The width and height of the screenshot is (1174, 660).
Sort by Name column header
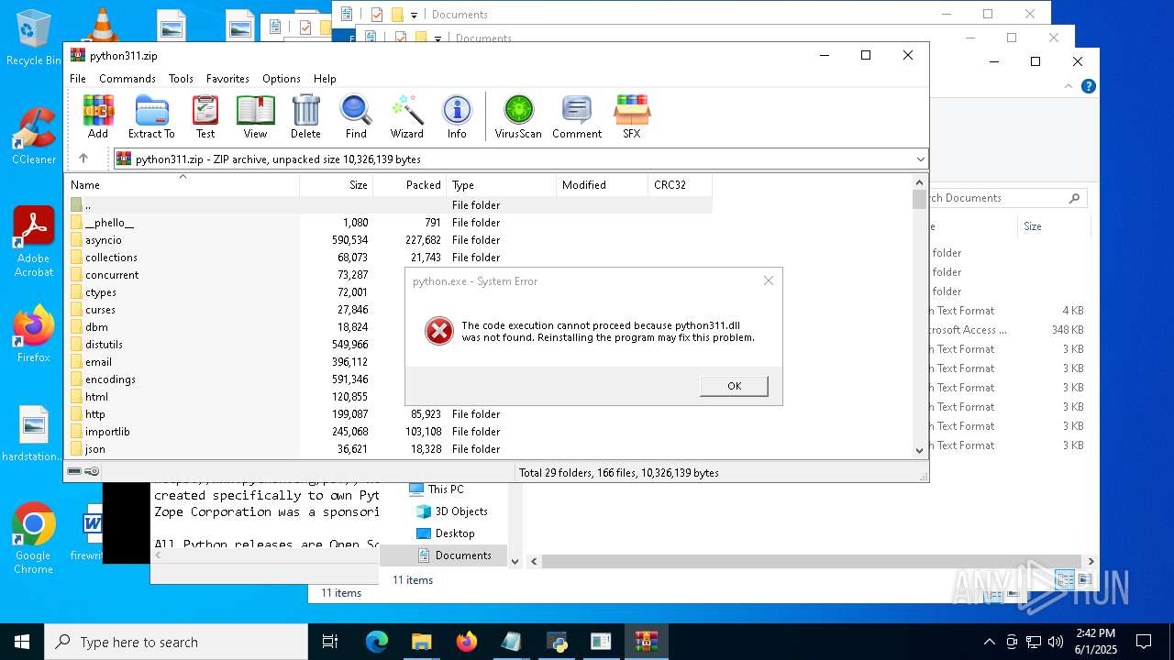(x=183, y=184)
